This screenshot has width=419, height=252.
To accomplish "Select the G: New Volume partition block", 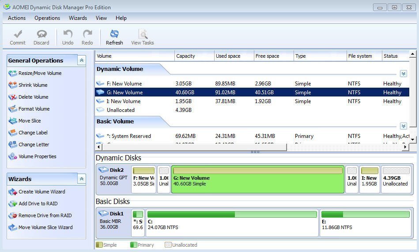I will pyautogui.click(x=257, y=179).
